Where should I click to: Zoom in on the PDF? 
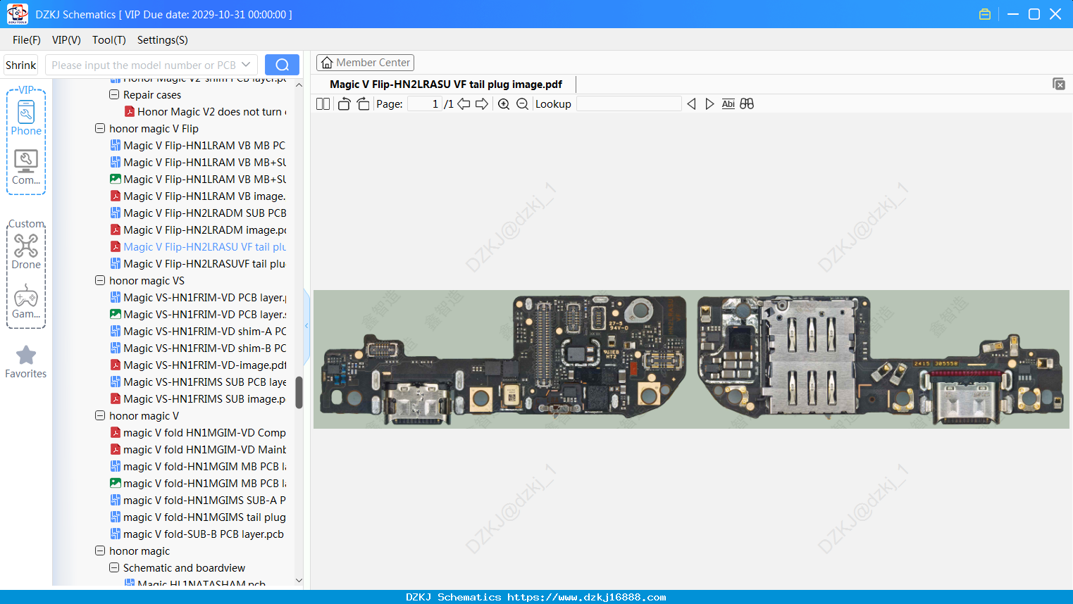click(x=504, y=104)
